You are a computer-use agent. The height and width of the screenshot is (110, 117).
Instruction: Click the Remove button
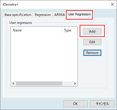click(92, 53)
